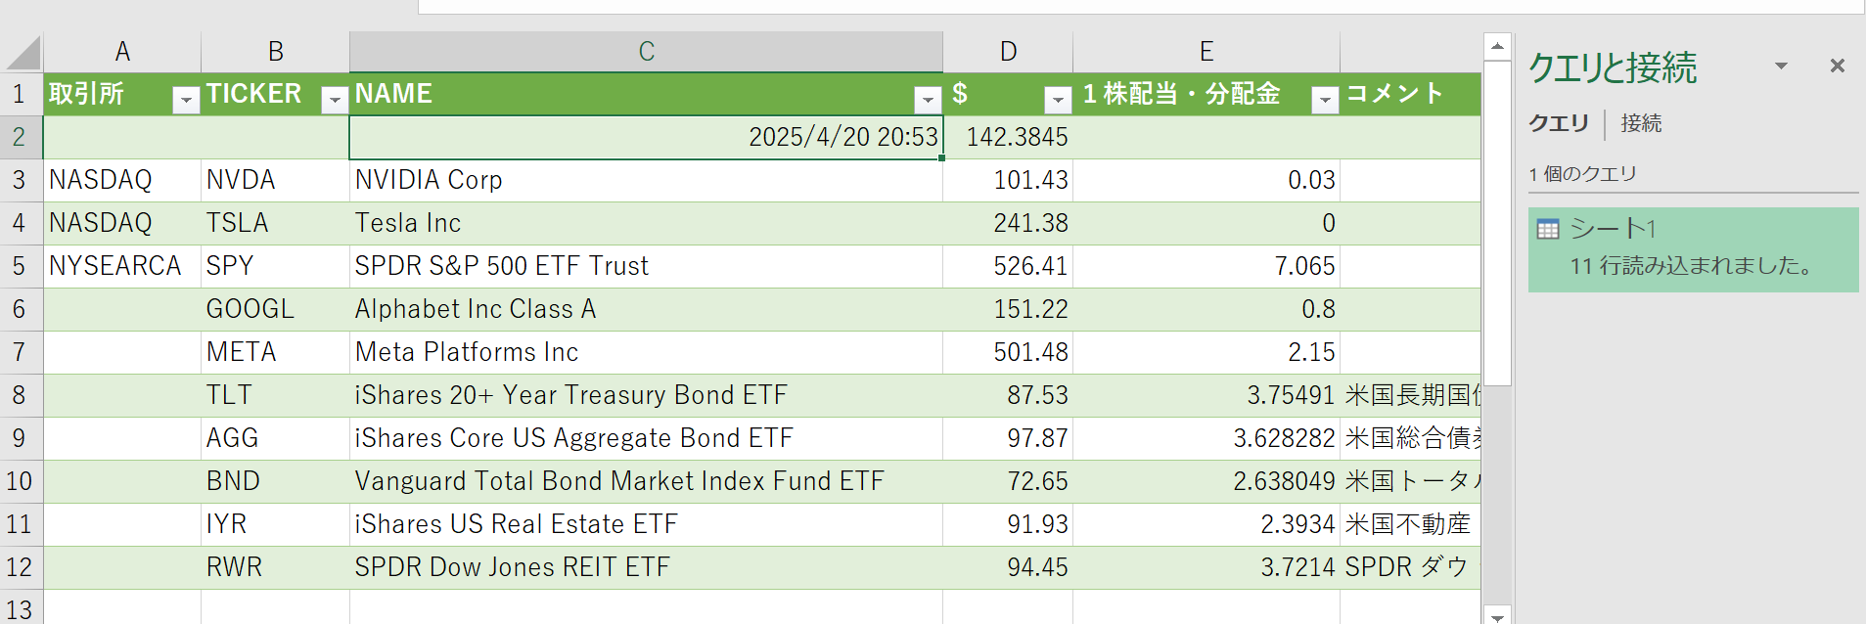The width and height of the screenshot is (1866, 624).
Task: Select column D header
Action: pos(1008,52)
